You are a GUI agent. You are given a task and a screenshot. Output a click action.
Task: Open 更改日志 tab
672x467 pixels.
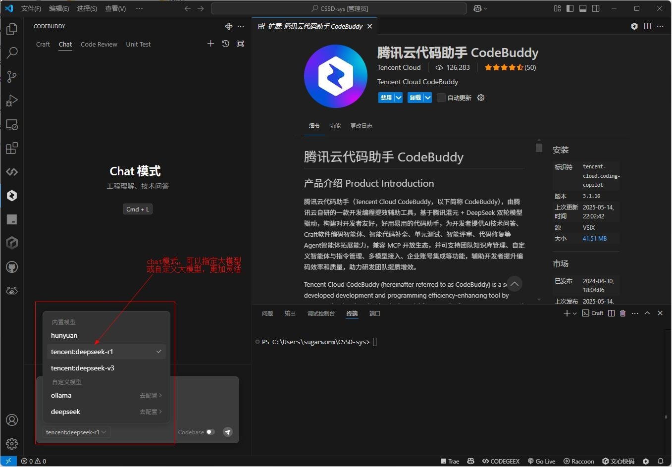[x=362, y=126]
